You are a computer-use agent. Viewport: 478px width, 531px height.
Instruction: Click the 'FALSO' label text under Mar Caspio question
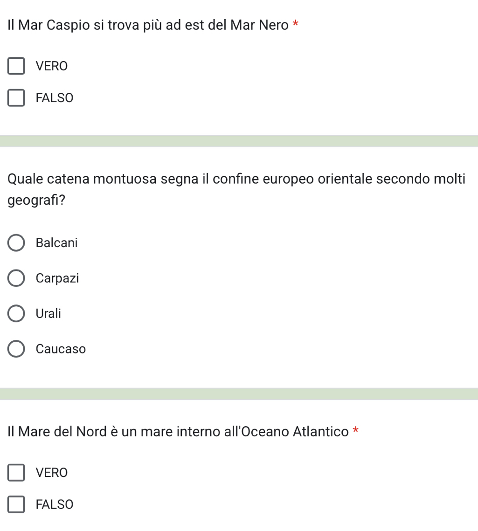click(x=55, y=98)
